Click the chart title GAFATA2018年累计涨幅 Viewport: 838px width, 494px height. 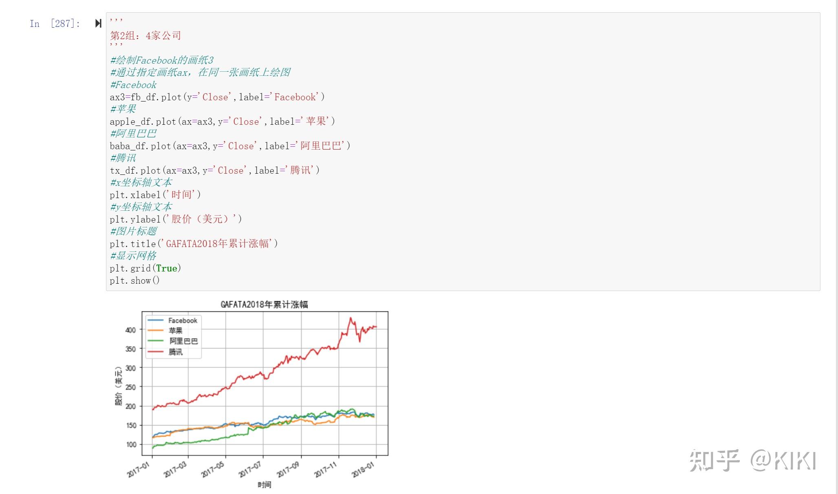264,304
